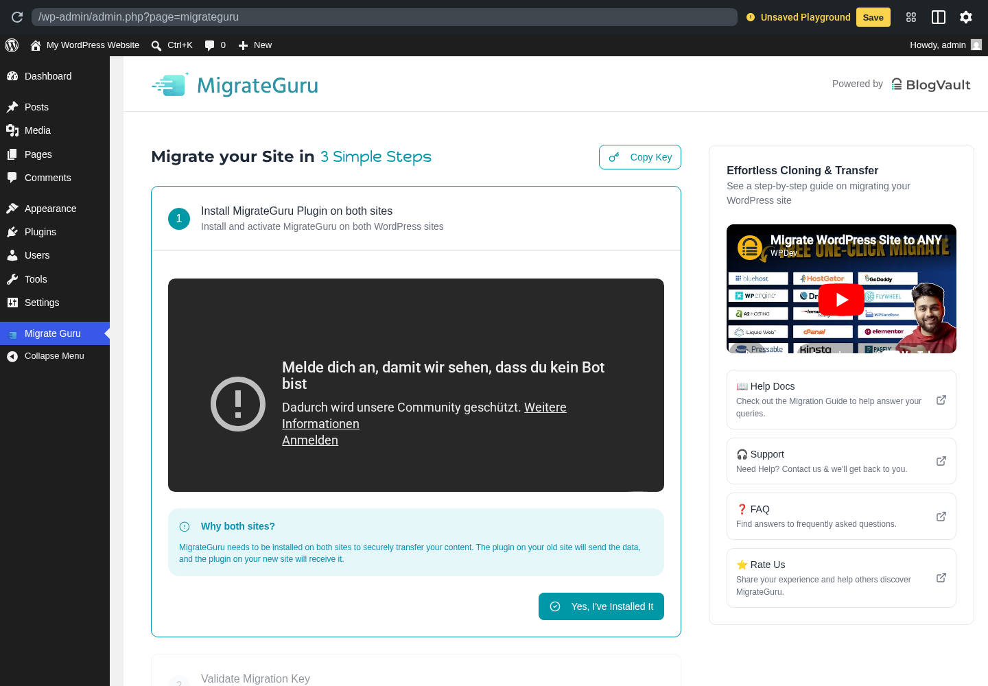Screen dimensions: 988x686
Task: Open the Media menu item
Action: pyautogui.click(x=55, y=130)
